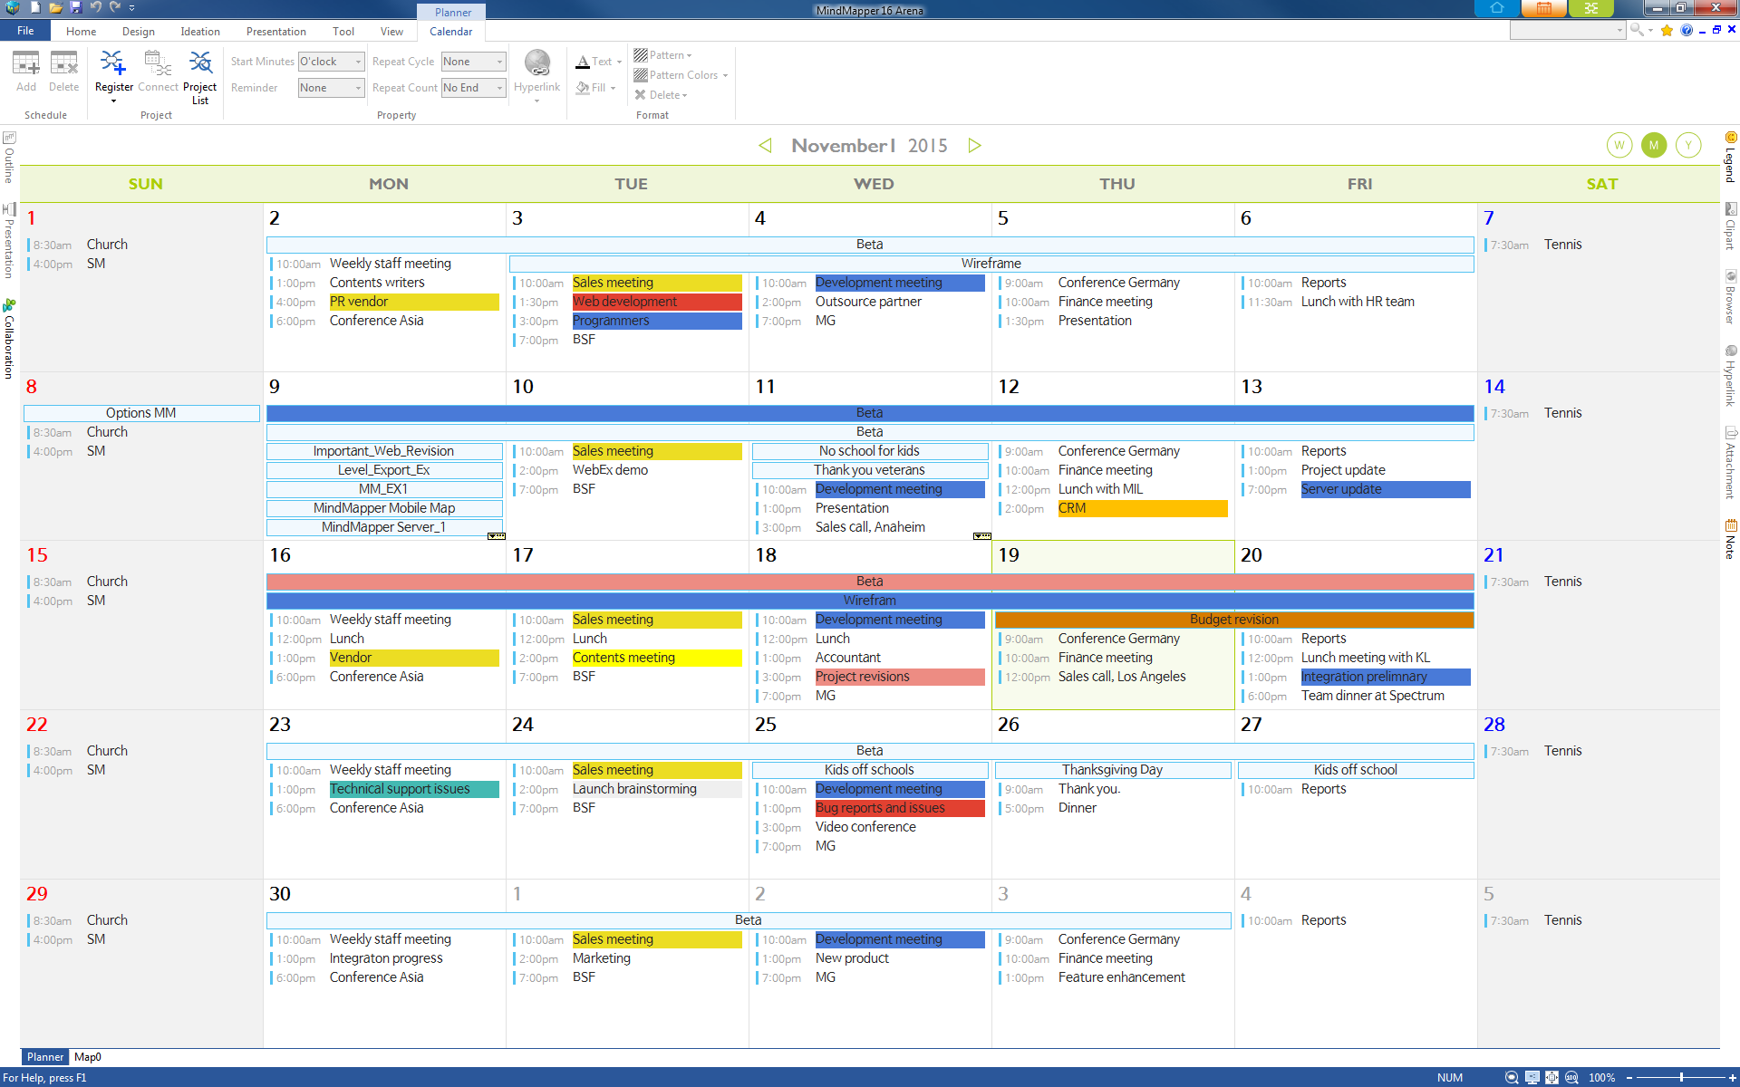
Task: Click the Undo icon
Action: pos(95,7)
